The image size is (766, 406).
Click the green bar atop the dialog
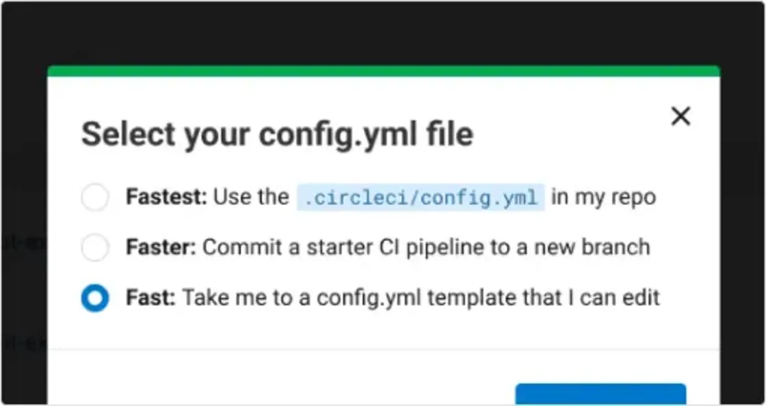[x=383, y=71]
